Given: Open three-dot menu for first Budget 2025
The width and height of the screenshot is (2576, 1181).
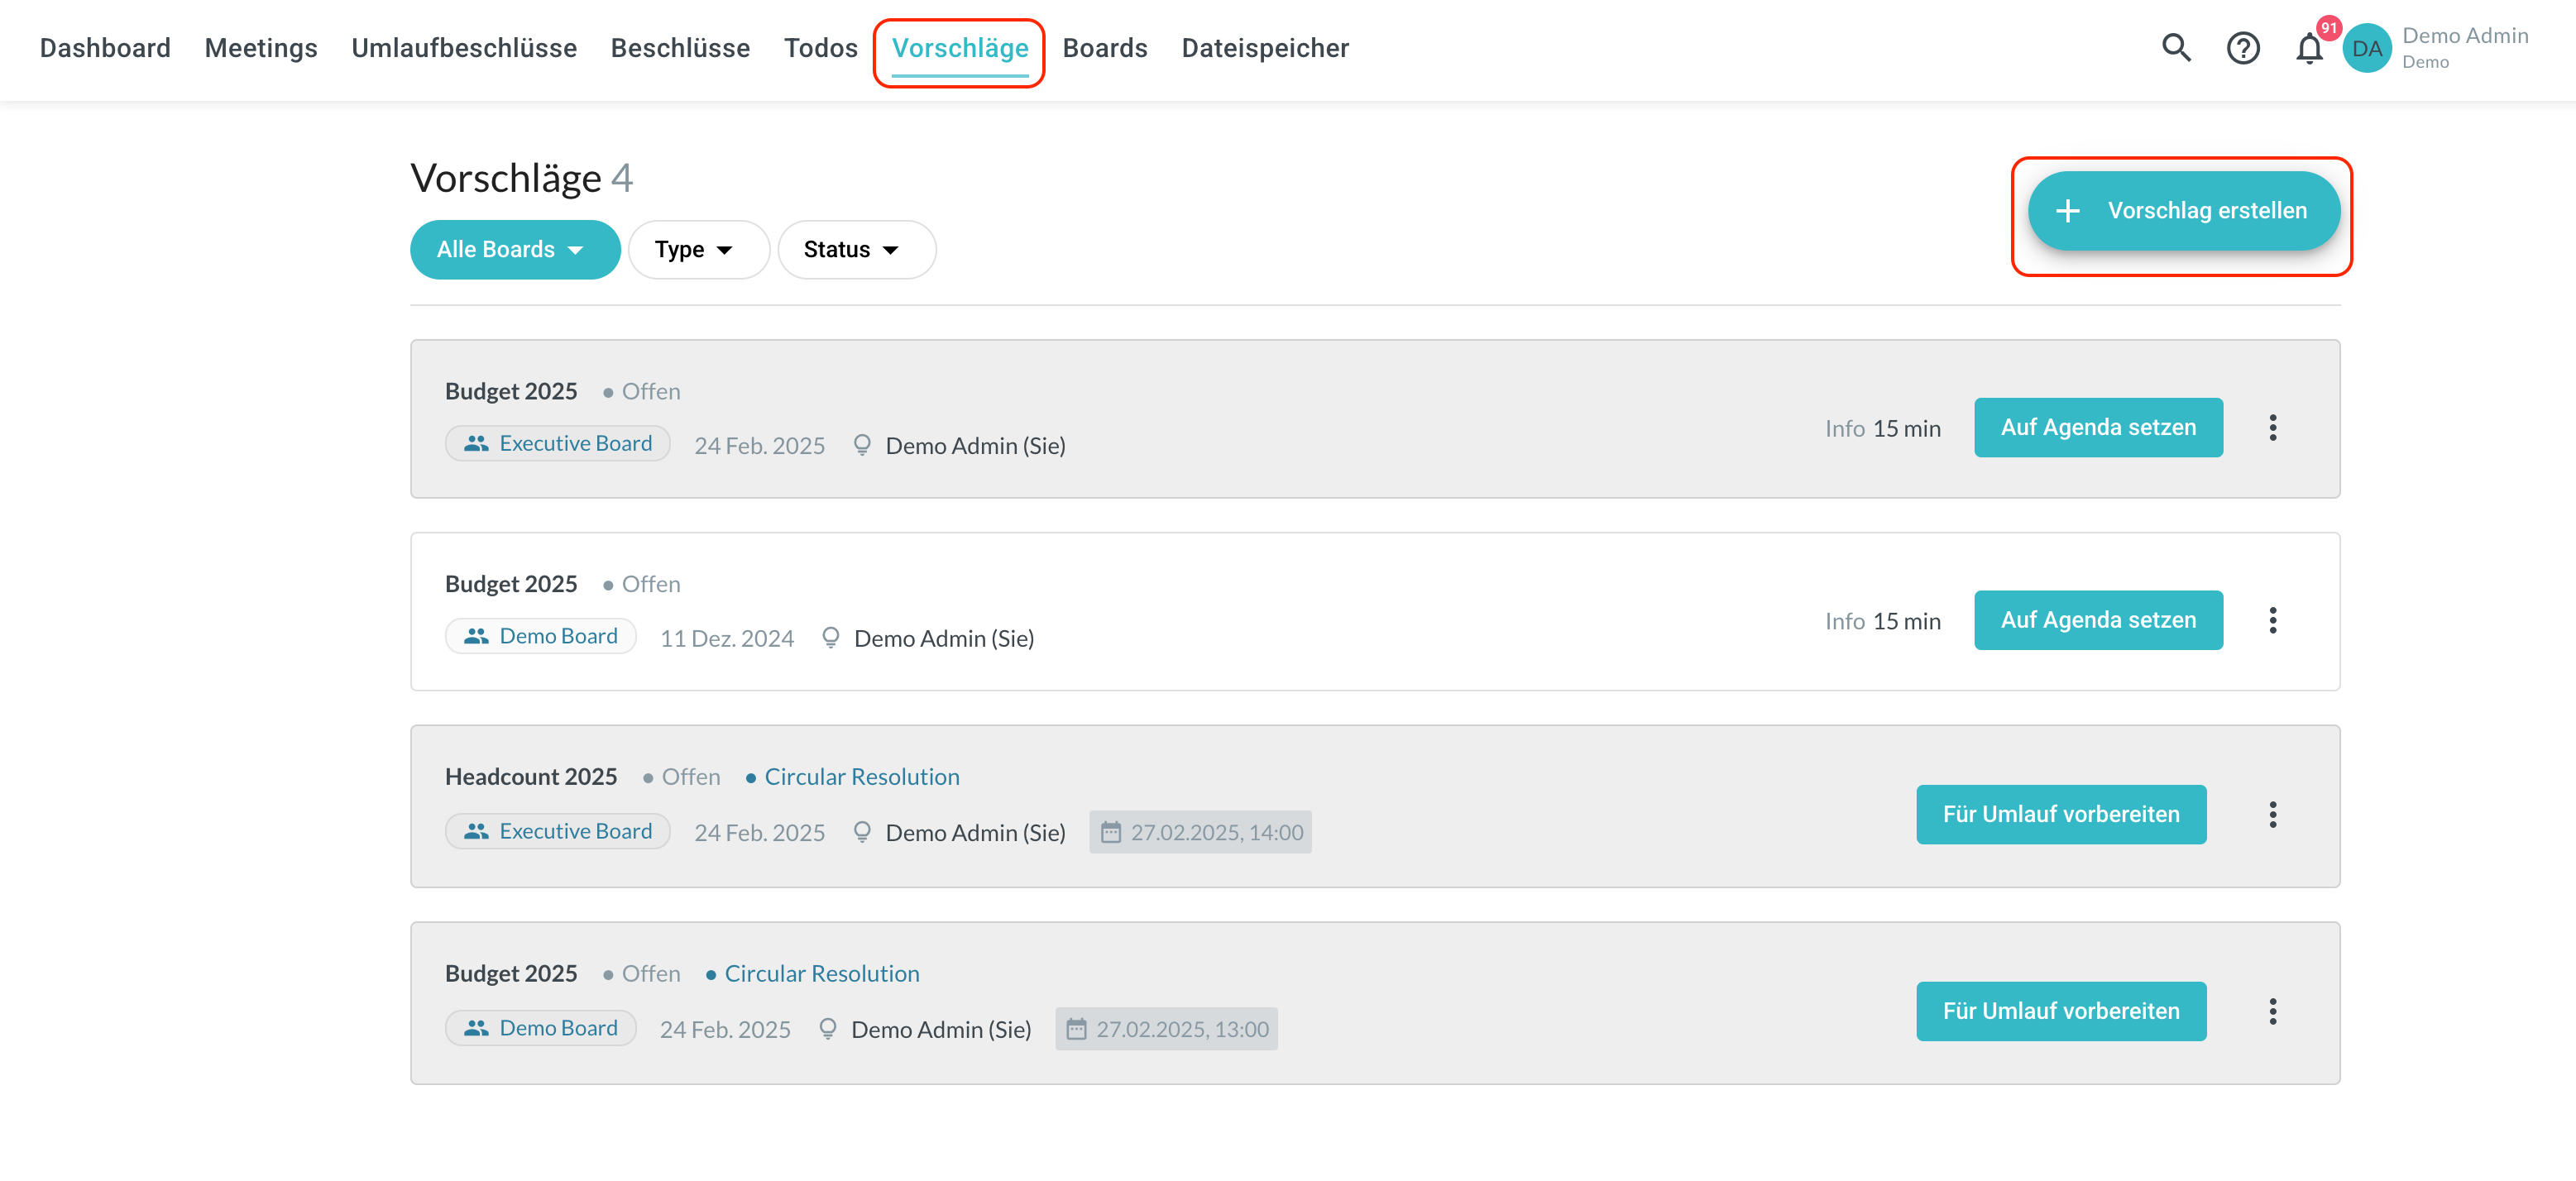Looking at the screenshot, I should coord(2272,428).
